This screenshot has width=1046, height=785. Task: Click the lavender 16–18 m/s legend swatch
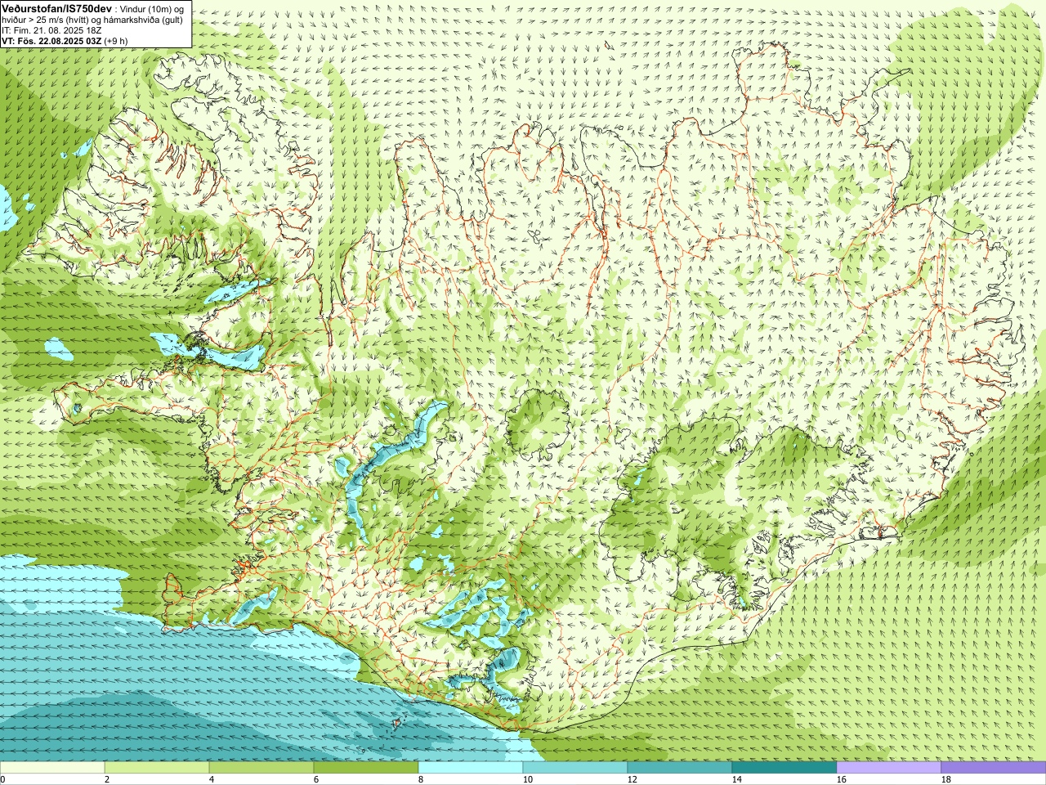pos(889,768)
